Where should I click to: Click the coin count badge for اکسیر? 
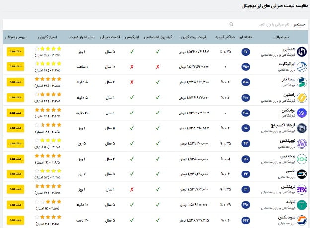click(x=246, y=174)
